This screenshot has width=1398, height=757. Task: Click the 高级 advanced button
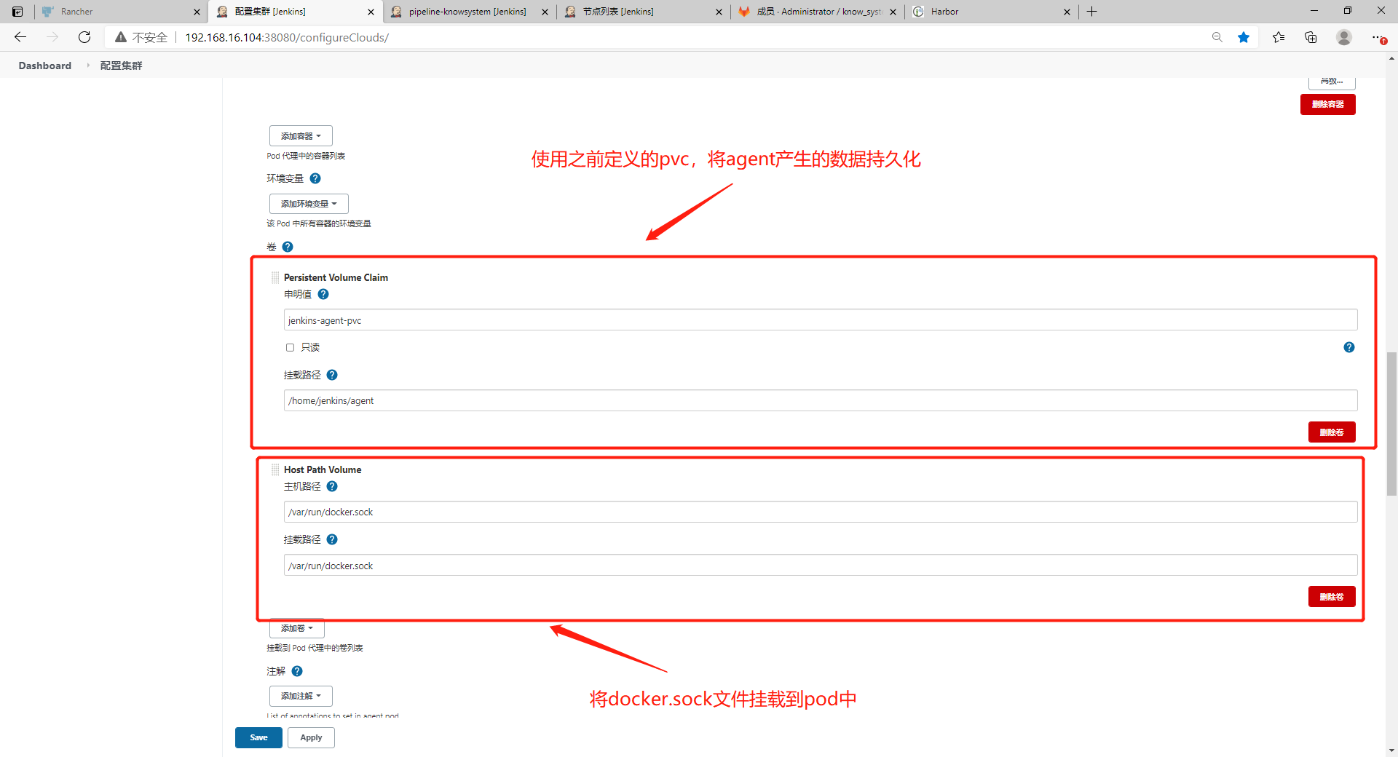pos(1332,82)
